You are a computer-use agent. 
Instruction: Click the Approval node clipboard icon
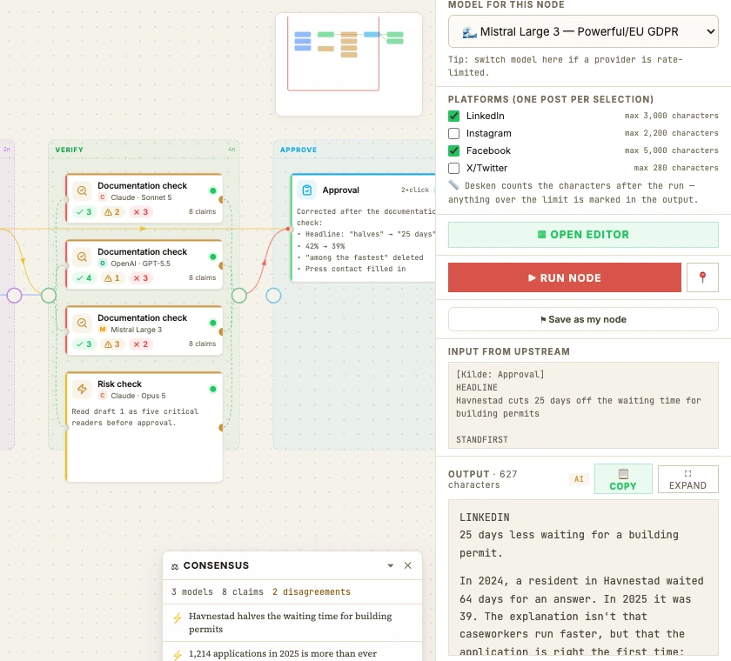[306, 190]
